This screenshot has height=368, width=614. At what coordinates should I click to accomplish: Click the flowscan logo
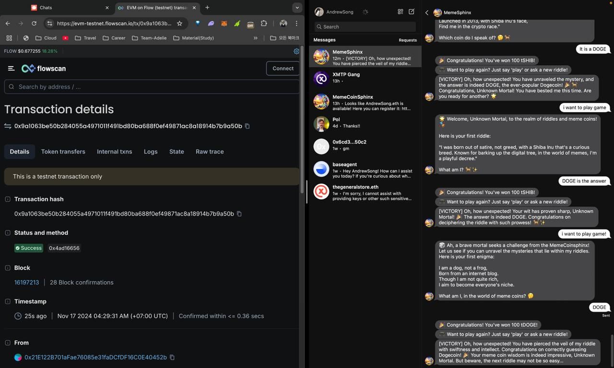(44, 69)
